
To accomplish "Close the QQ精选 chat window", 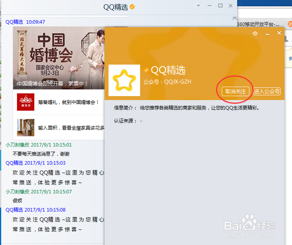I will pos(230,6).
